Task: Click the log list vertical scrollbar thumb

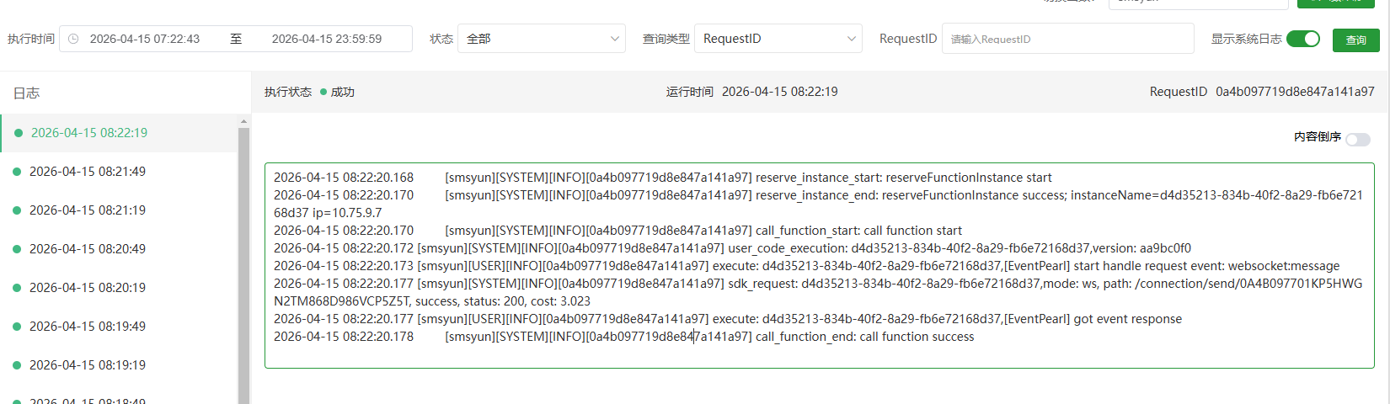Action: click(x=243, y=261)
